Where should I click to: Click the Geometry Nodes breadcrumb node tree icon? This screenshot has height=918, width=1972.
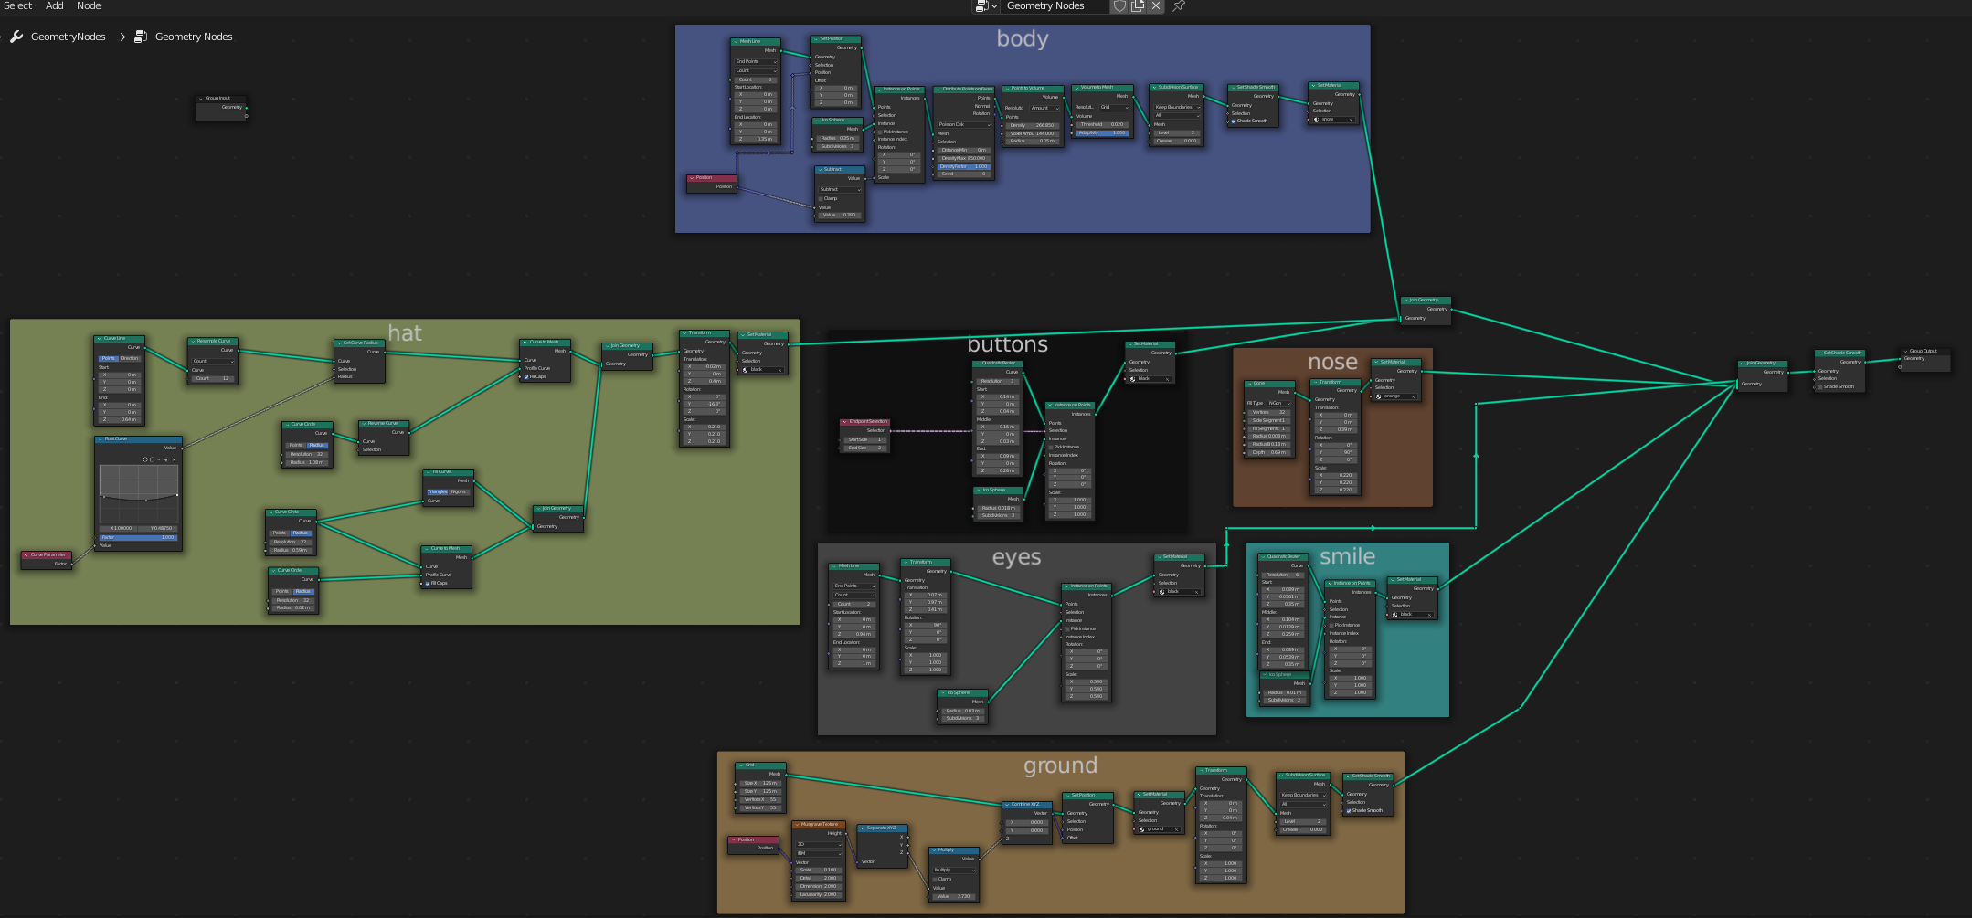click(x=141, y=37)
